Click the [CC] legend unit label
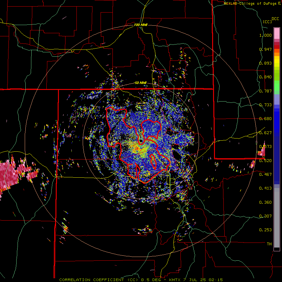282x282 pixels. coord(267,22)
